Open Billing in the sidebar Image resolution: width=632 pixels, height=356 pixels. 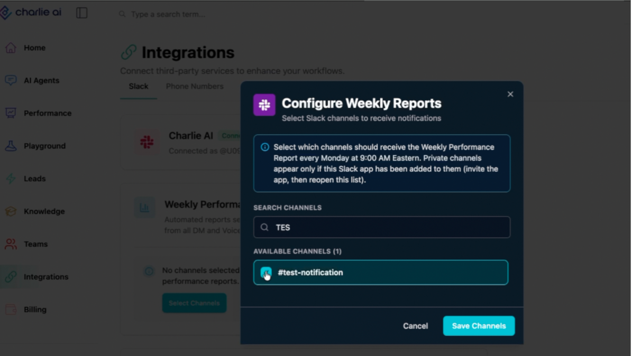(35, 310)
